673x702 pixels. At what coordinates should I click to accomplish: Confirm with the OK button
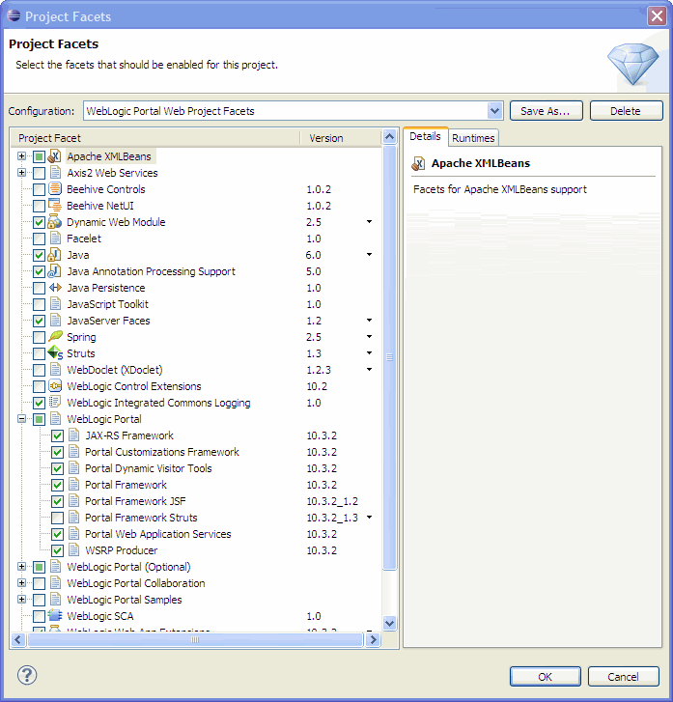[x=545, y=676]
